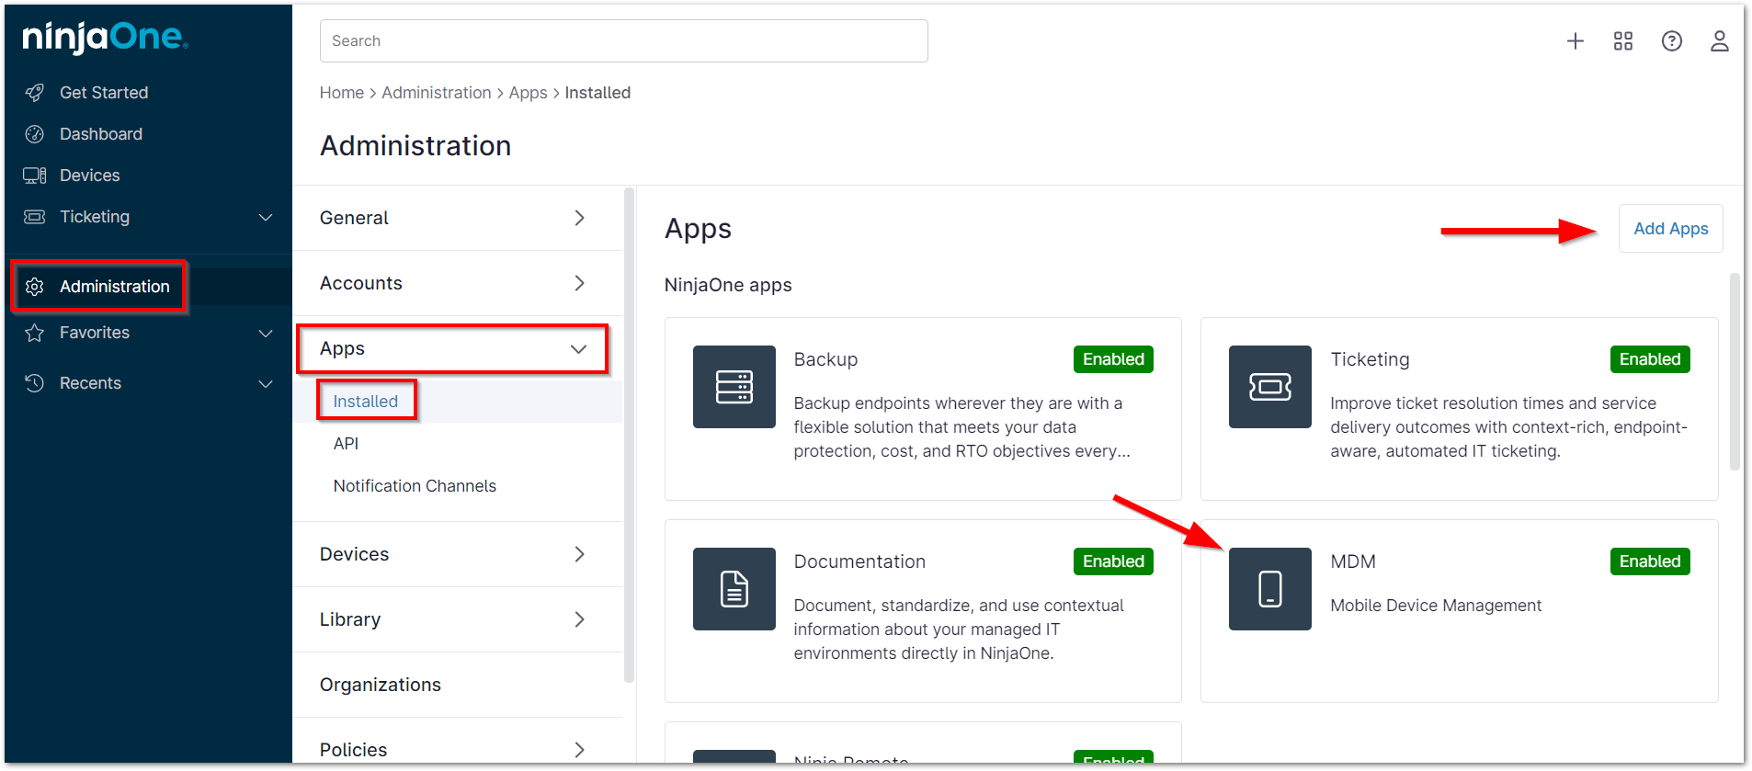Open the apps grid icon
The width and height of the screenshot is (1752, 771).
tap(1622, 41)
